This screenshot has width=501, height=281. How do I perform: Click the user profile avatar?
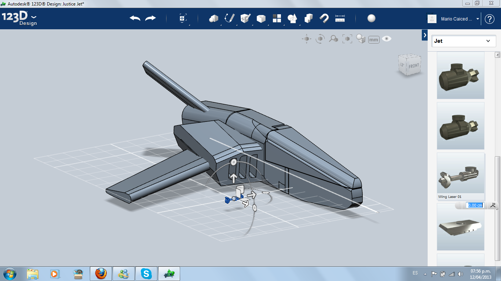(x=432, y=19)
